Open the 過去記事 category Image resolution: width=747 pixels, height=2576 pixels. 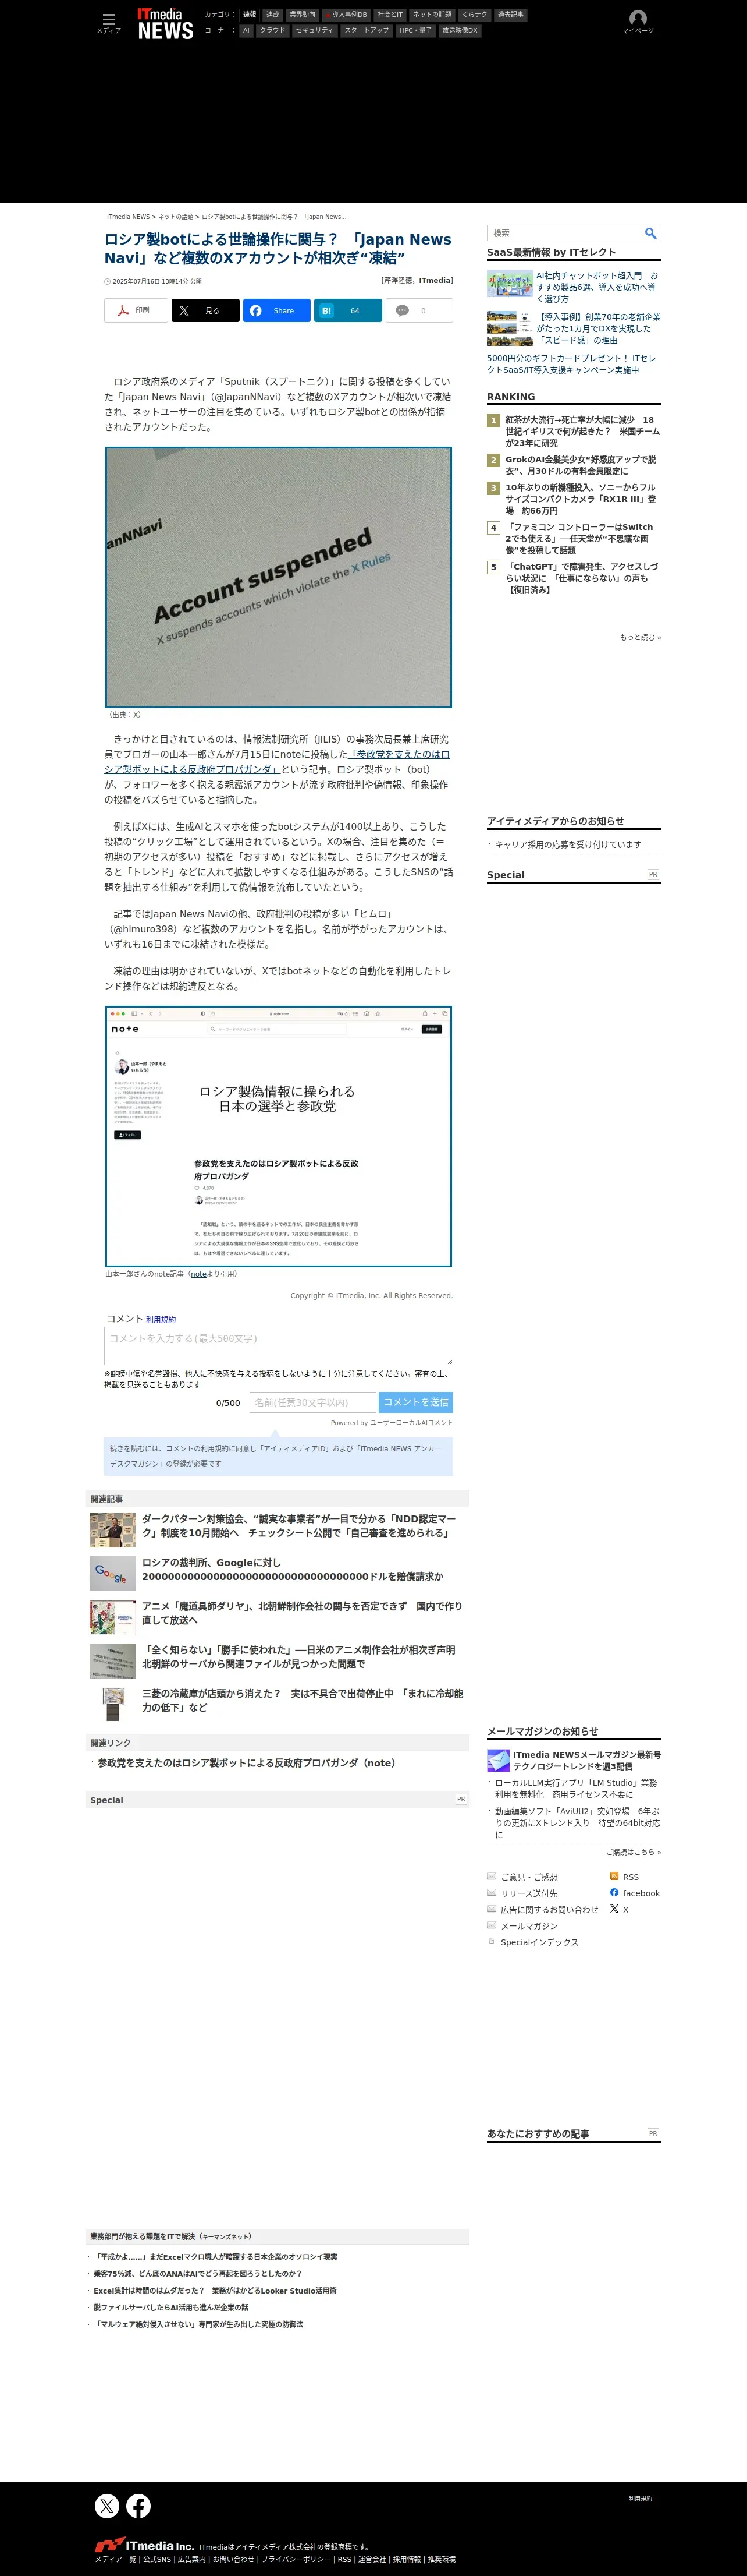point(510,15)
